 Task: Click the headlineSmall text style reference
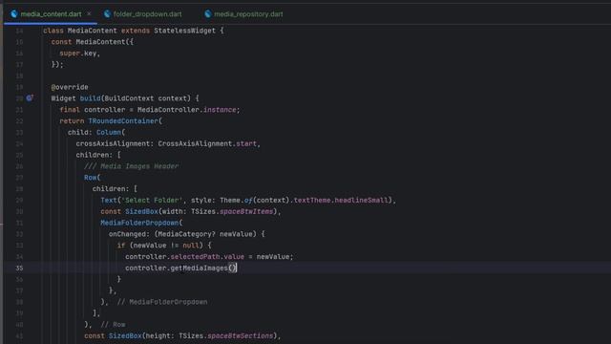click(x=361, y=200)
